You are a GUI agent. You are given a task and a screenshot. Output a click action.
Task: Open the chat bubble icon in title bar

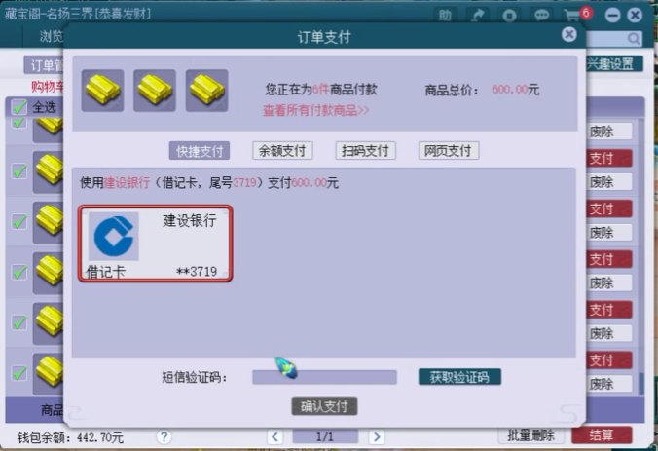click(542, 16)
